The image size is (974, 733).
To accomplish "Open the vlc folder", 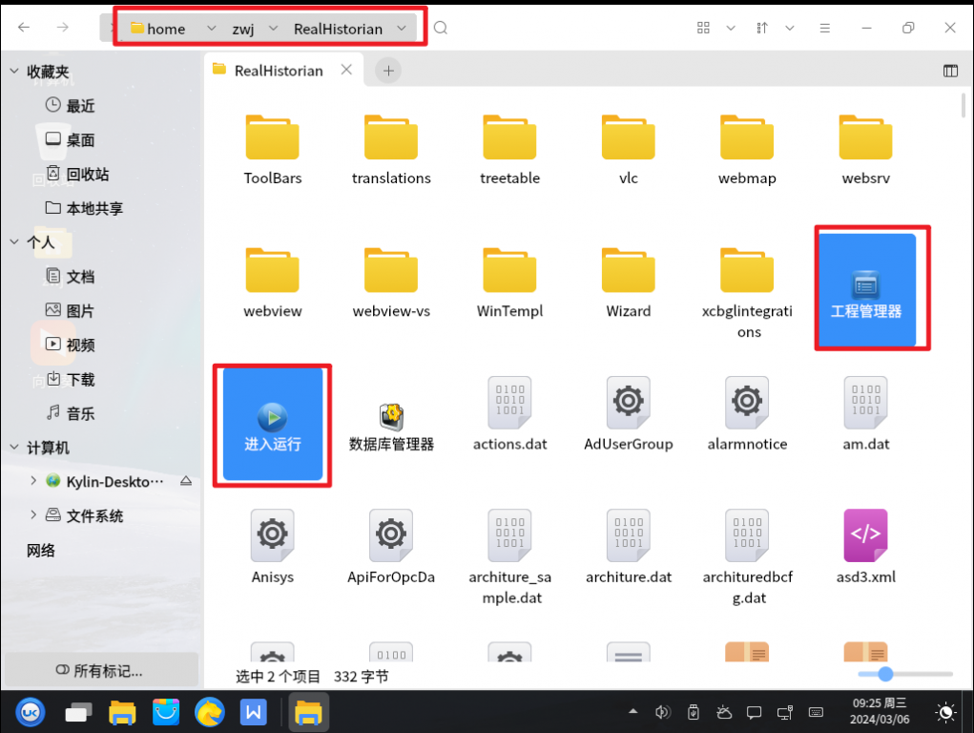I will pyautogui.click(x=628, y=149).
